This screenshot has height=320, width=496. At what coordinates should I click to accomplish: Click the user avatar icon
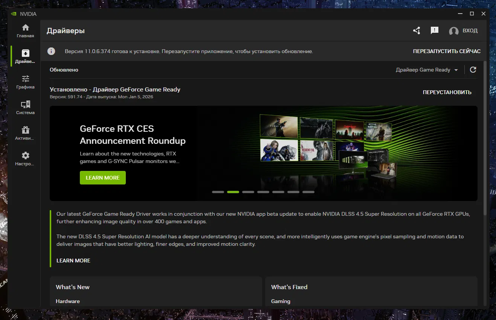(x=454, y=31)
